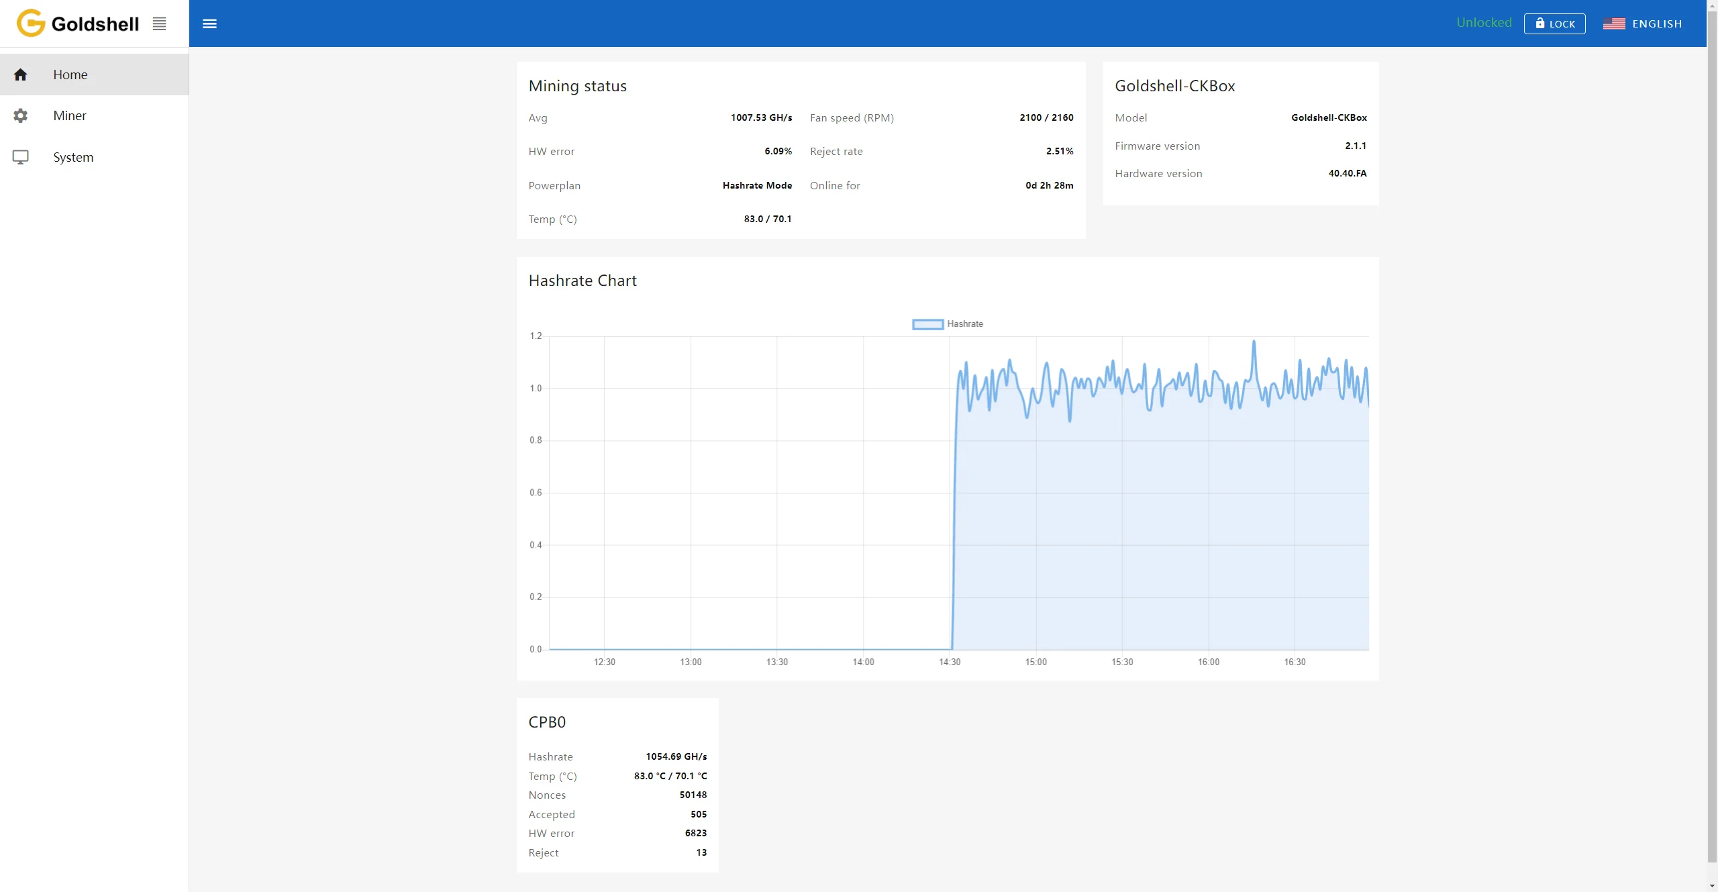The width and height of the screenshot is (1718, 892).
Task: Click the Home house icon
Action: (x=21, y=75)
